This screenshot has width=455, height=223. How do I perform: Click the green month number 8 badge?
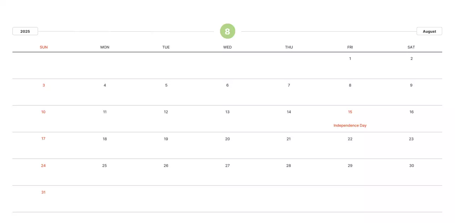(x=227, y=31)
